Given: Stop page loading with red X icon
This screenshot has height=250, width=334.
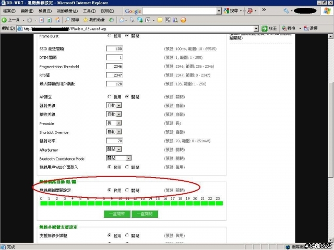Looking at the screenshot, I should [42, 20].
